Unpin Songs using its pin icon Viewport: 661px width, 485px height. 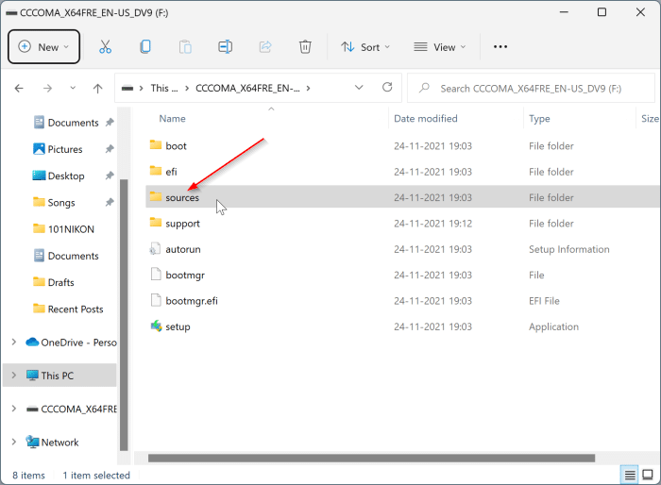point(110,202)
